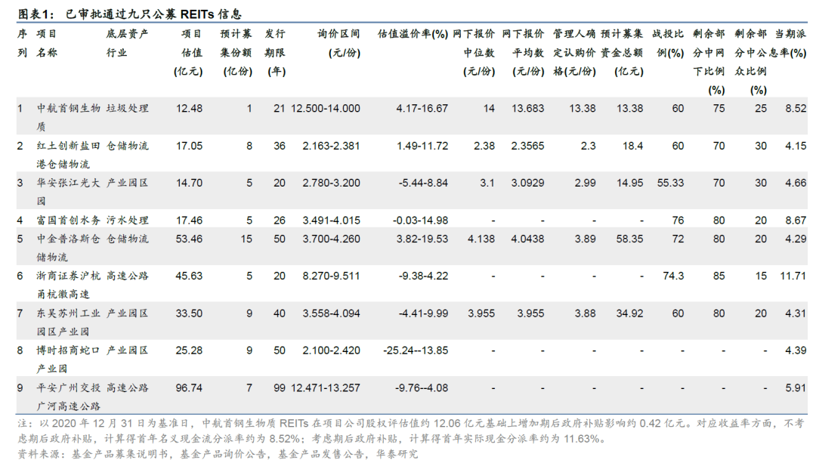Image resolution: width=816 pixels, height=463 pixels.
Task: Click price range '12.471-13.257'
Action: [325, 388]
